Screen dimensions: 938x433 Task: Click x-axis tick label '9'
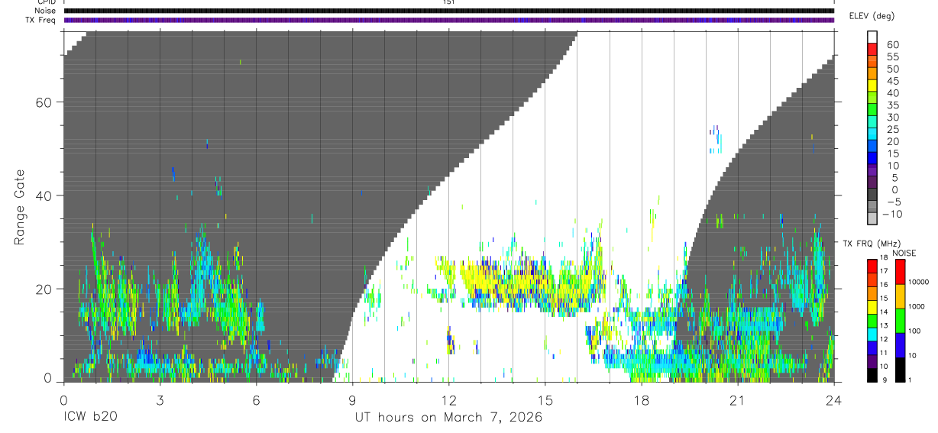352,400
